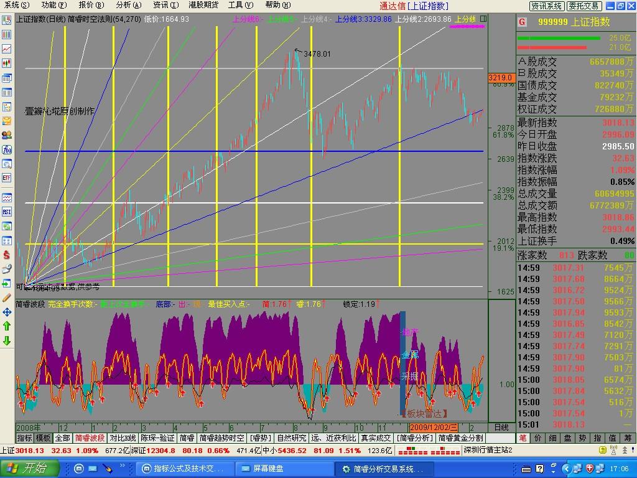Select the pencil drawing tool

click(x=6, y=298)
